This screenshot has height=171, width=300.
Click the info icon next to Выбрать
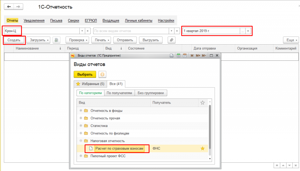[x=102, y=74]
